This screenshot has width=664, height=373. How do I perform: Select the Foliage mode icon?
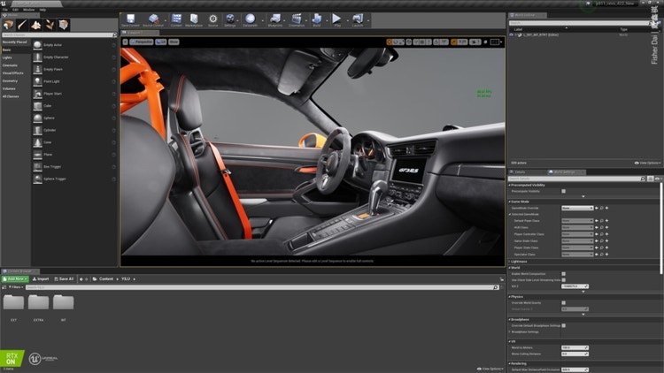[50, 24]
